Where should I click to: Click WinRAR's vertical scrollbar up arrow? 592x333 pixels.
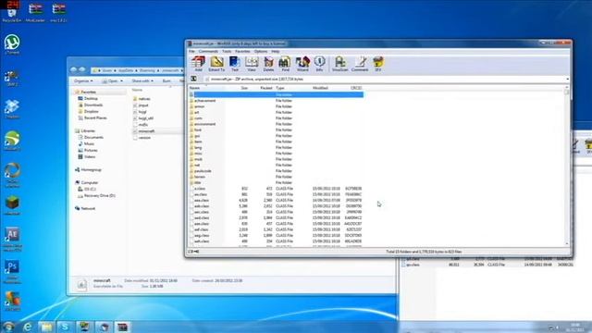coord(567,88)
